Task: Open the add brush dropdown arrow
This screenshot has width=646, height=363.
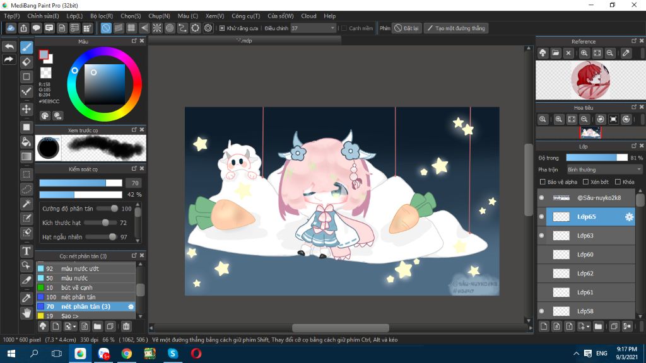Action: coord(74,326)
